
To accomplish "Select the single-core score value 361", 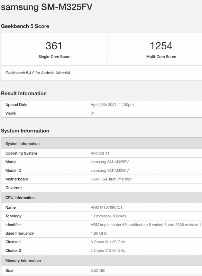I will pos(54,46).
